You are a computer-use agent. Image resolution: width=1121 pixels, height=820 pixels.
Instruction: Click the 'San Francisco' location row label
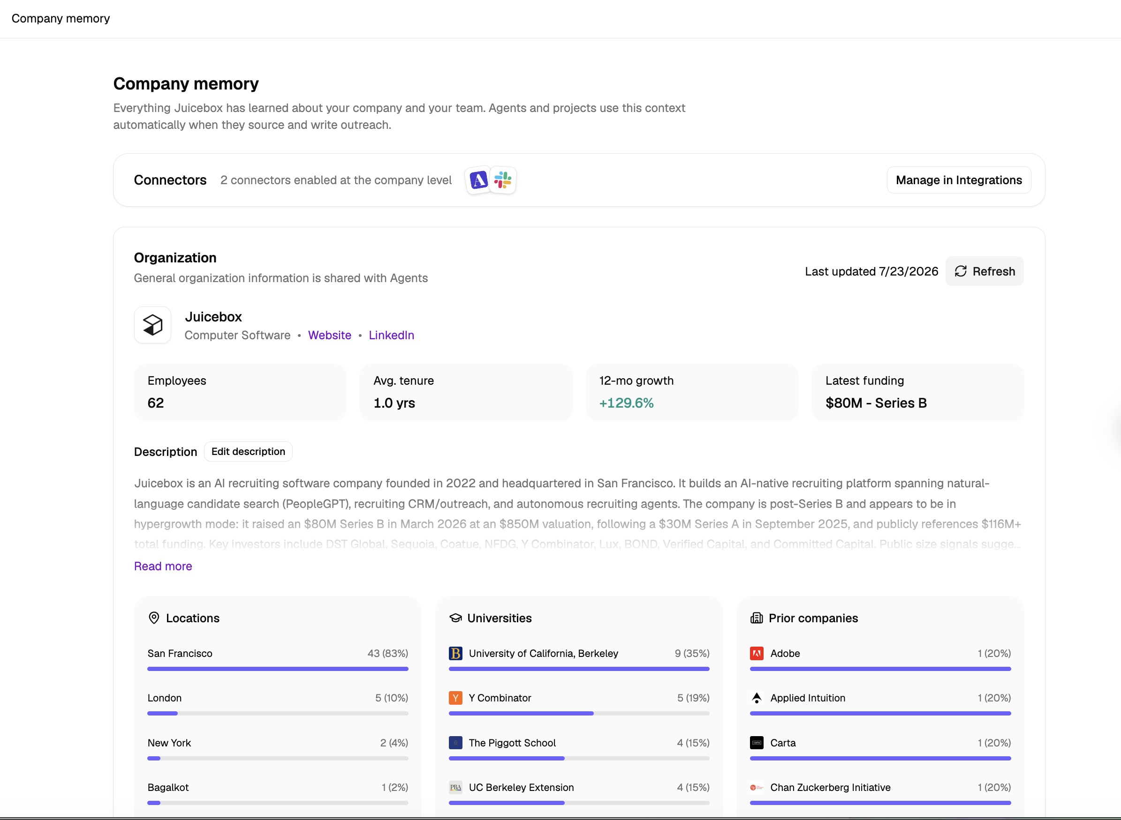point(180,653)
